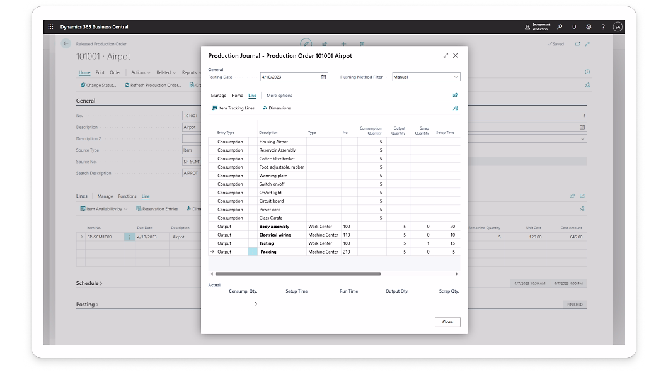Open the app launcher waffle icon
The width and height of the screenshot is (668, 375).
[x=50, y=27]
